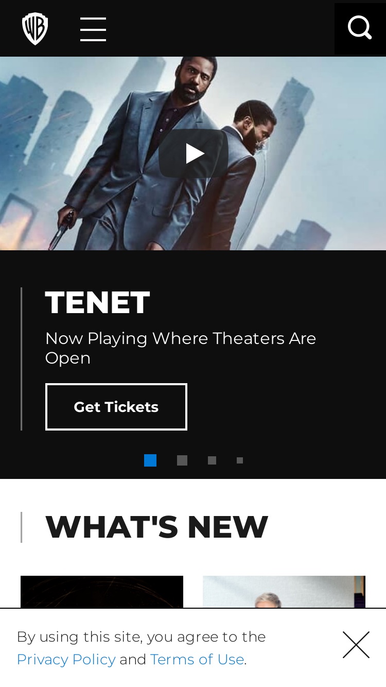Open the hamburger navigation menu
Image resolution: width=386 pixels, height=687 pixels.
[93, 29]
